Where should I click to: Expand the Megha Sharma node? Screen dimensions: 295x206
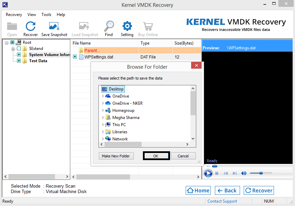103,117
